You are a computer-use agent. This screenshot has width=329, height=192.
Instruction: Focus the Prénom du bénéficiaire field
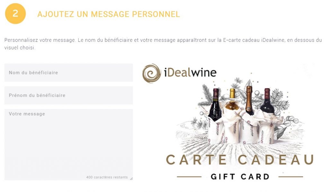[x=69, y=96]
